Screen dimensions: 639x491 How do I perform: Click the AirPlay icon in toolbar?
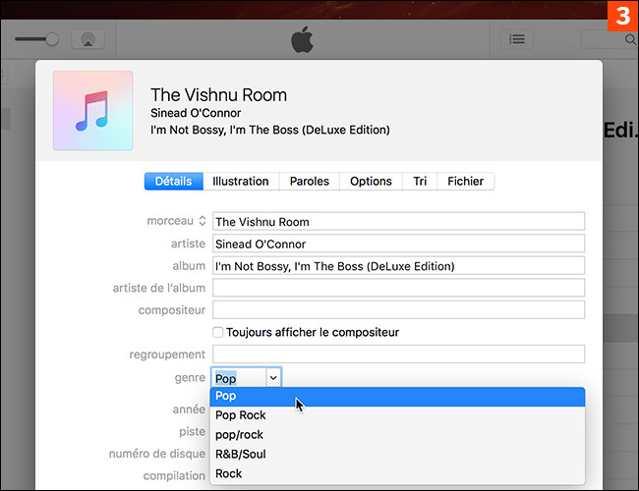88,40
